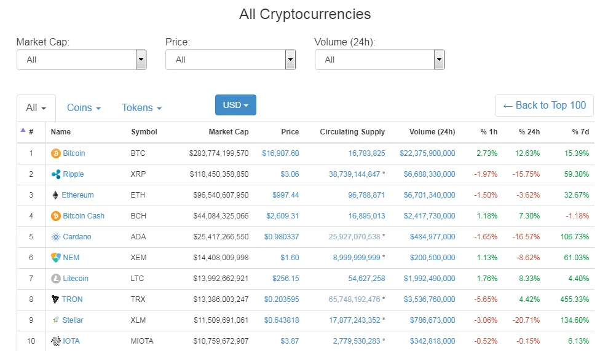Open the Bitcoin name link
Screen dimensions: 608x351
pyautogui.click(x=74, y=153)
